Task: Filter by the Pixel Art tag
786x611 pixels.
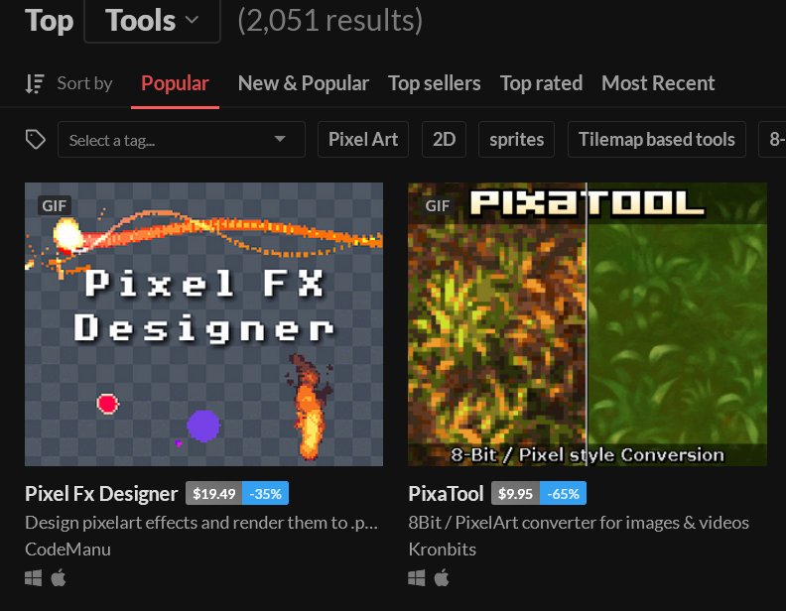Action: pyautogui.click(x=363, y=139)
